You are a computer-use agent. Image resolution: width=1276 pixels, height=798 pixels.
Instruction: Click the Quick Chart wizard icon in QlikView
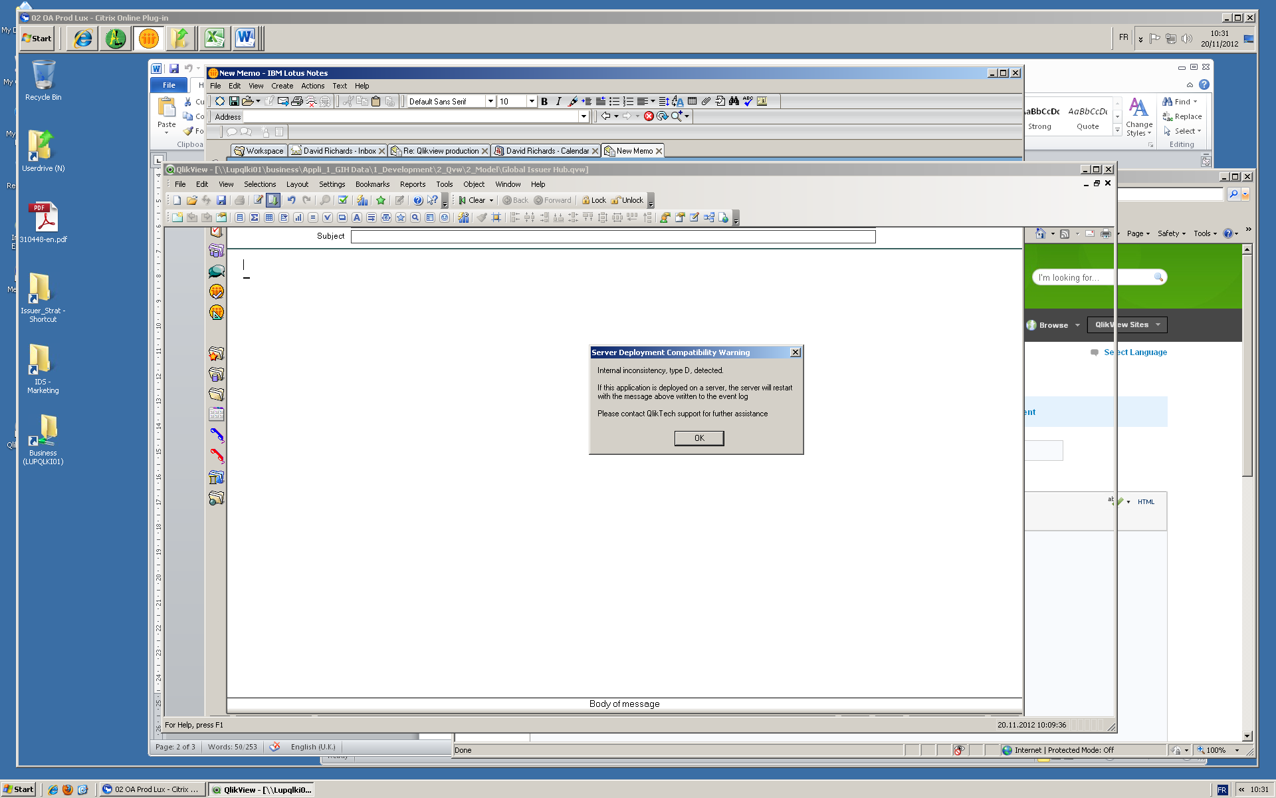pyautogui.click(x=362, y=200)
